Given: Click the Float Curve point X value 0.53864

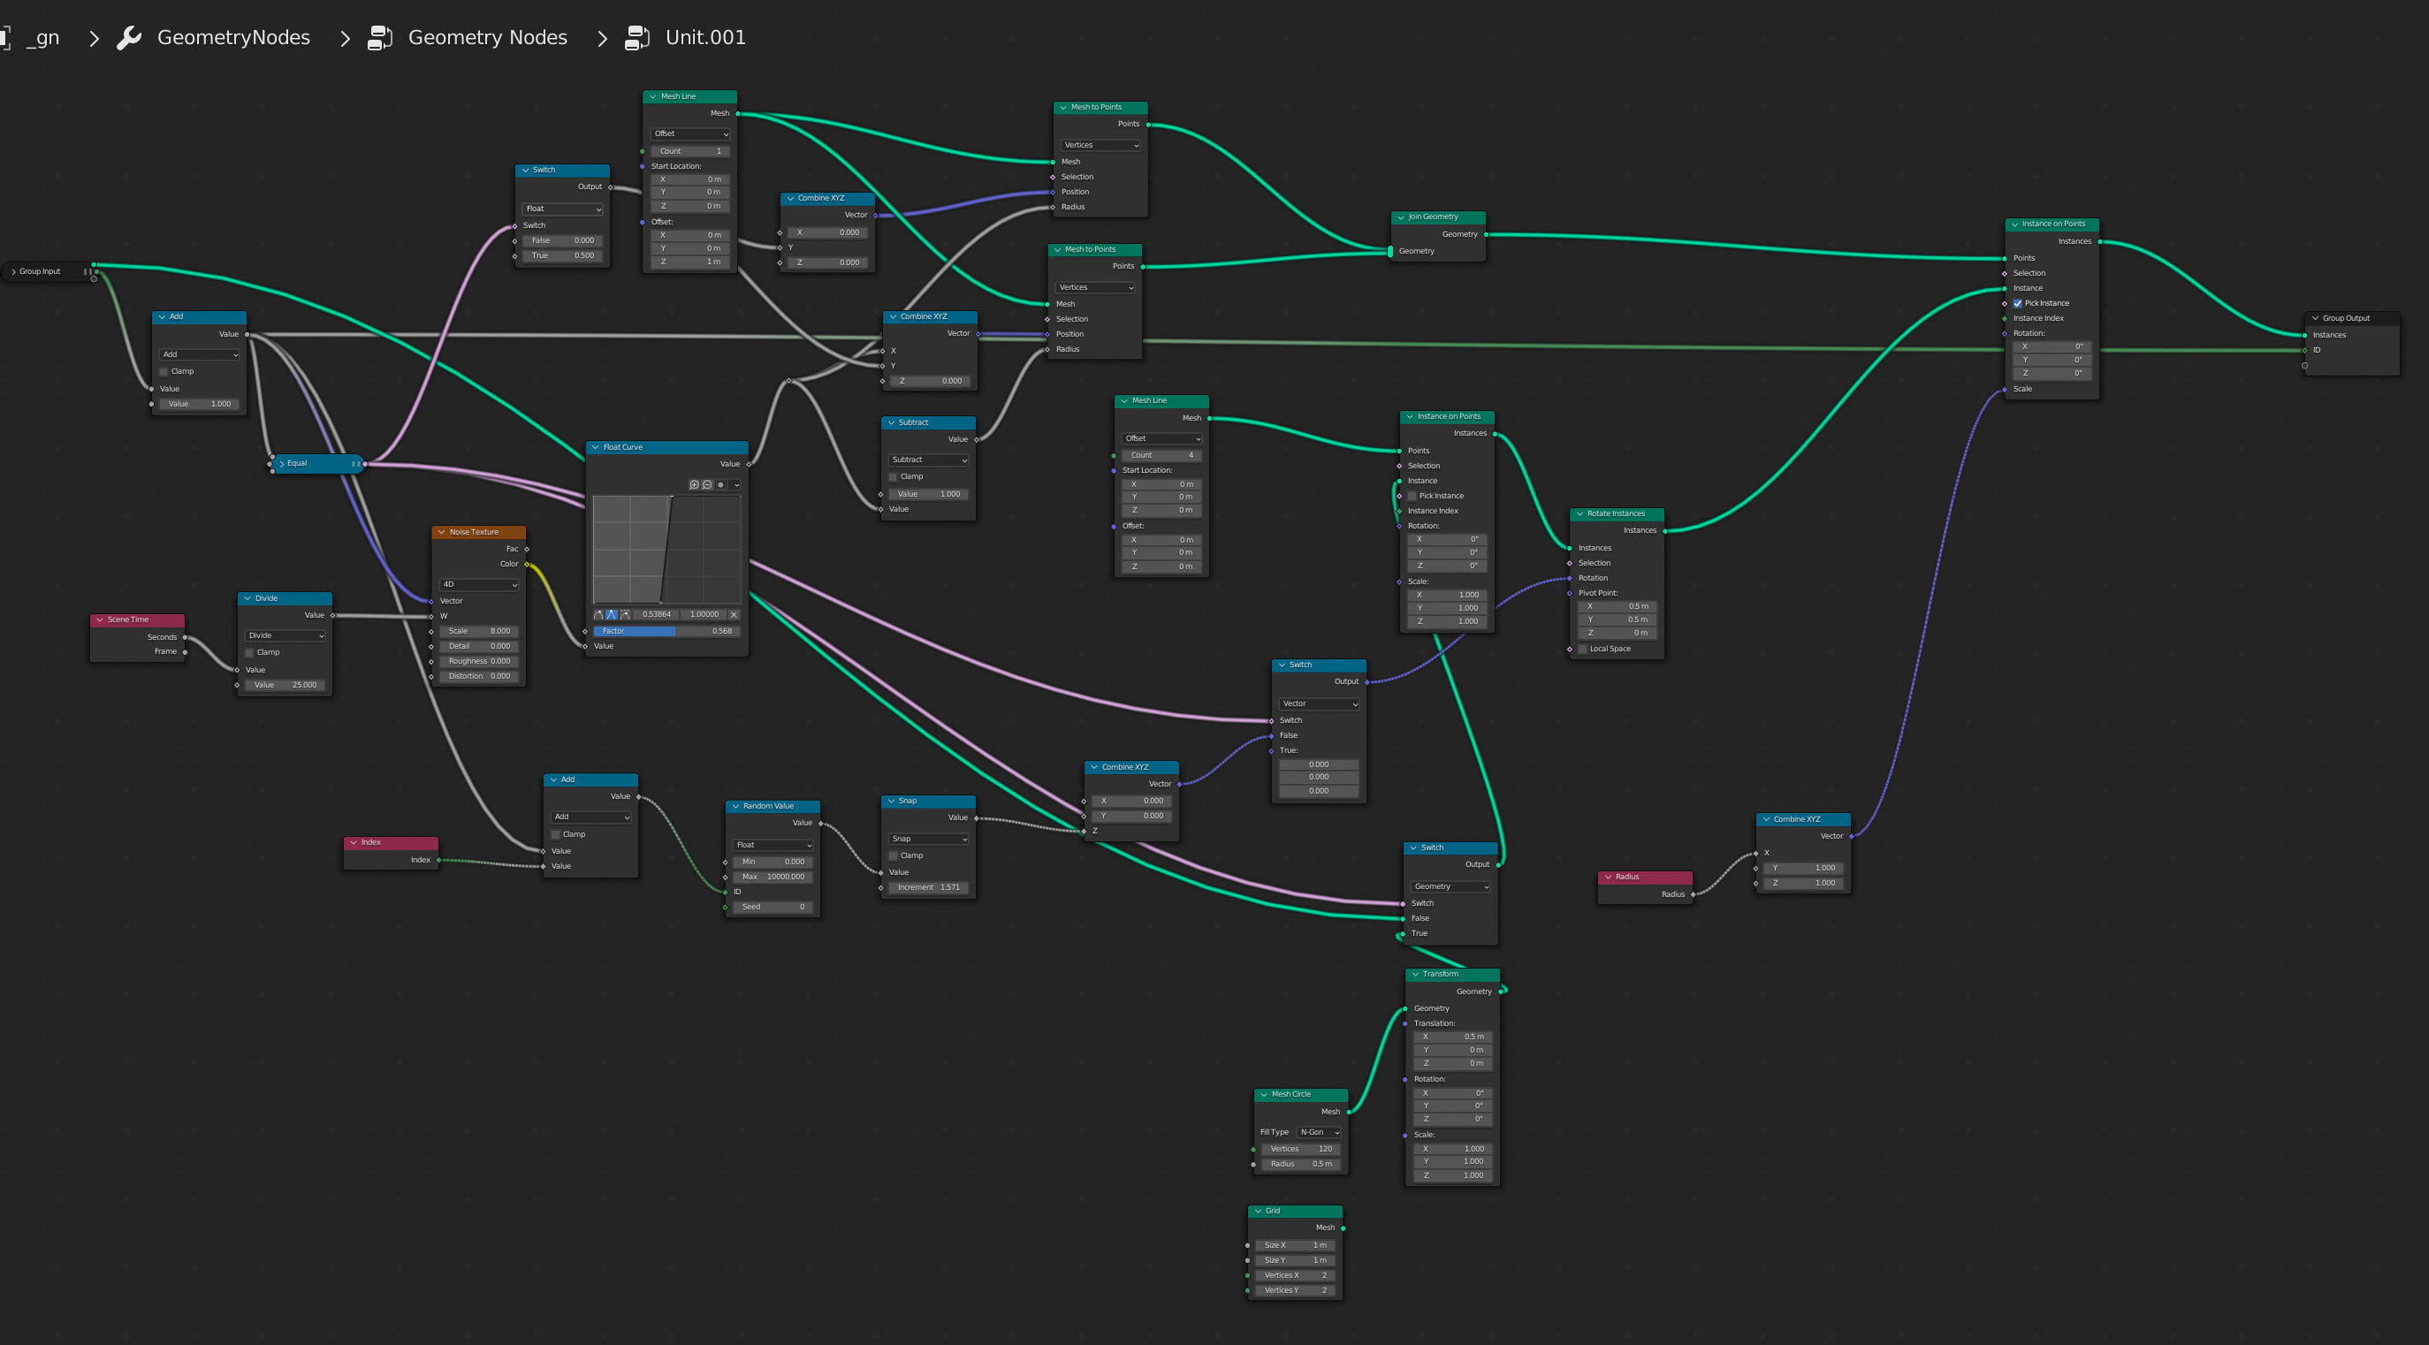Looking at the screenshot, I should (656, 614).
